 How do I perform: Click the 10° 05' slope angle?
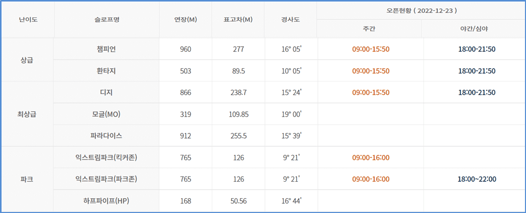point(292,71)
